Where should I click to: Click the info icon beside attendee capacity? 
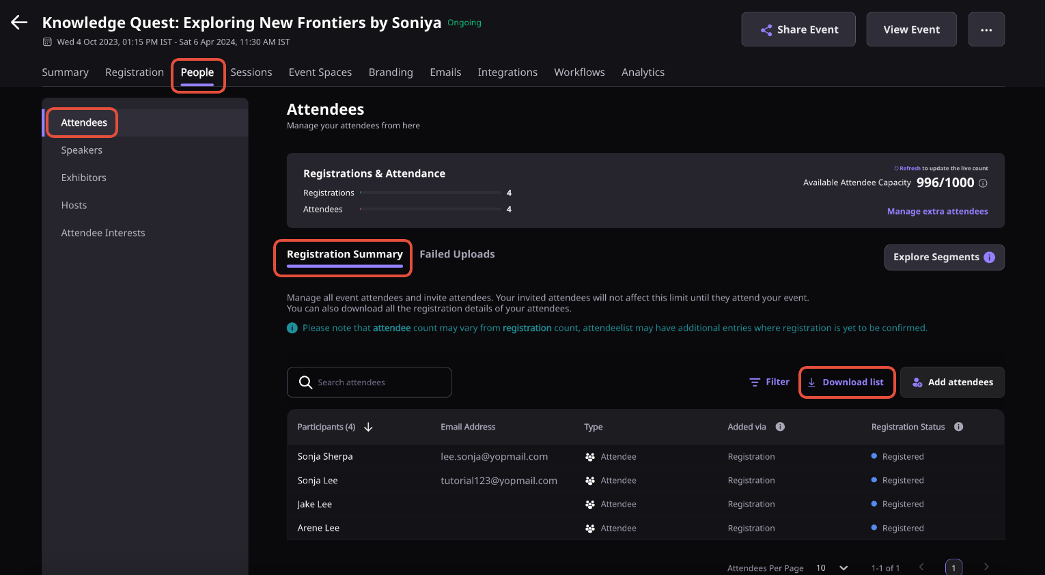pyautogui.click(x=983, y=183)
